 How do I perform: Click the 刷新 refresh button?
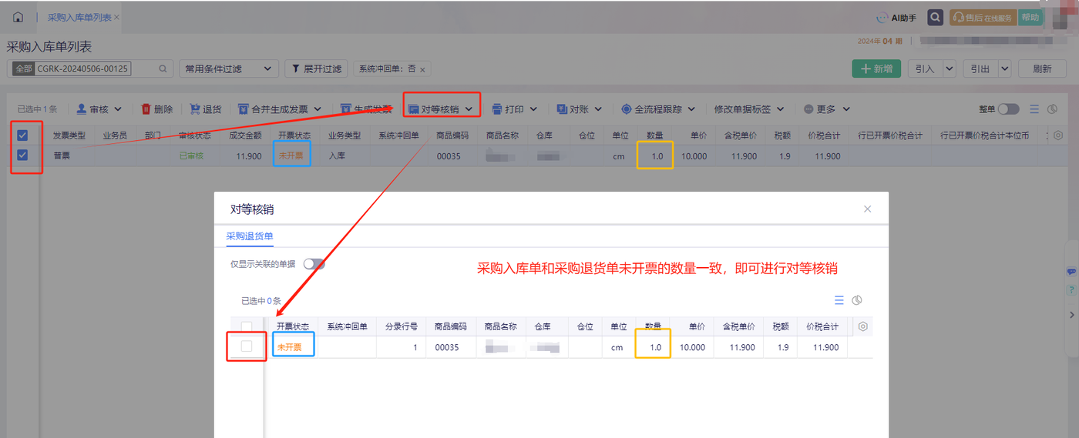[x=1042, y=69]
